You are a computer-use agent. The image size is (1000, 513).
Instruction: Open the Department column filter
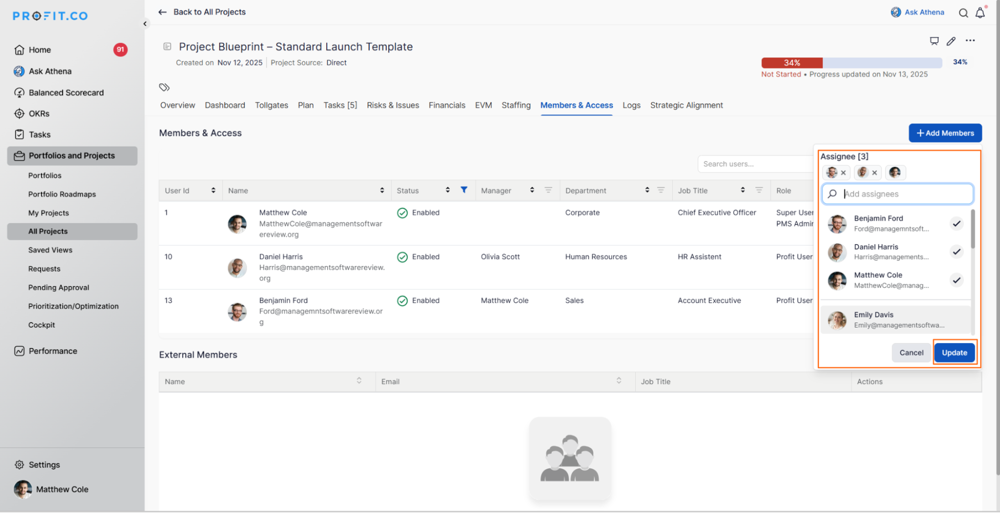click(661, 190)
